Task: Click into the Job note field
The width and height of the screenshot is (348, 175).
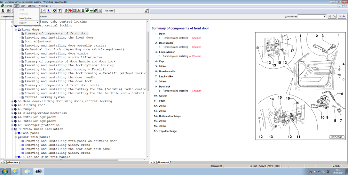Action: coord(128,10)
